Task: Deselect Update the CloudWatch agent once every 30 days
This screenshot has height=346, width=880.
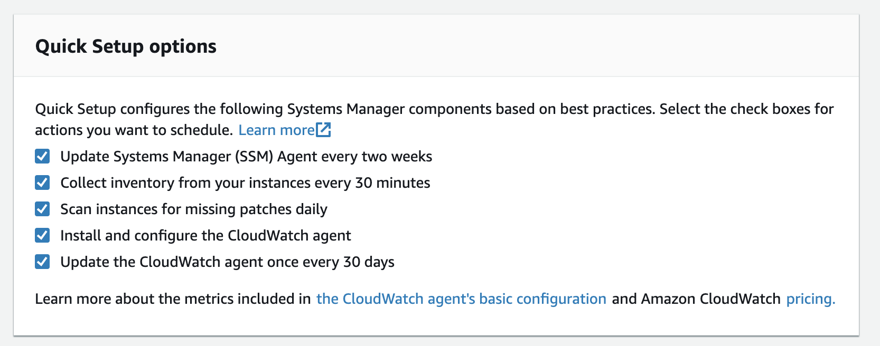Action: 42,262
